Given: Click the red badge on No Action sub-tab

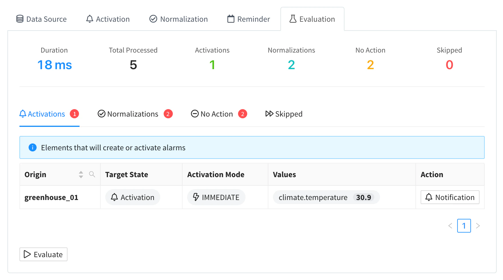Looking at the screenshot, I should pos(243,114).
